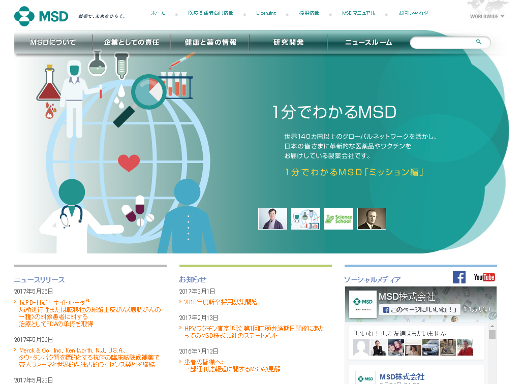Viewport: 523px width, 384px height.
Task: Select the vintage portrait banner thumbnail
Action: pyautogui.click(x=372, y=218)
